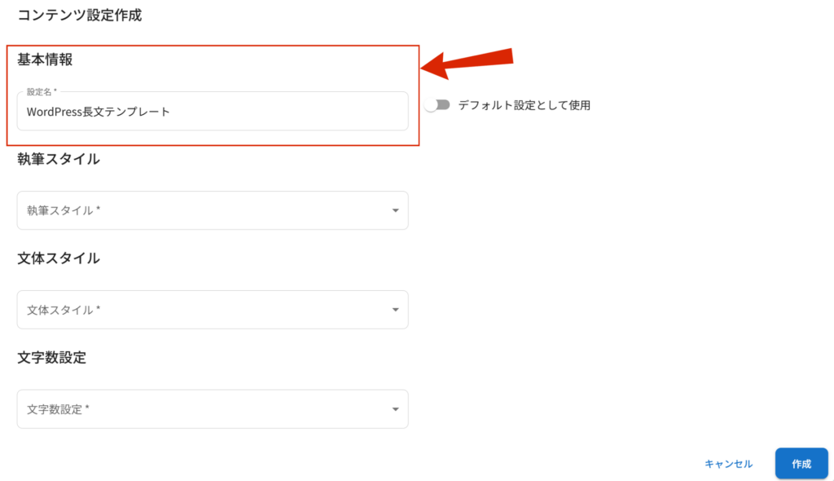The width and height of the screenshot is (834, 481).
Task: Click the コンテンツ設定作成 page title
Action: (x=79, y=15)
